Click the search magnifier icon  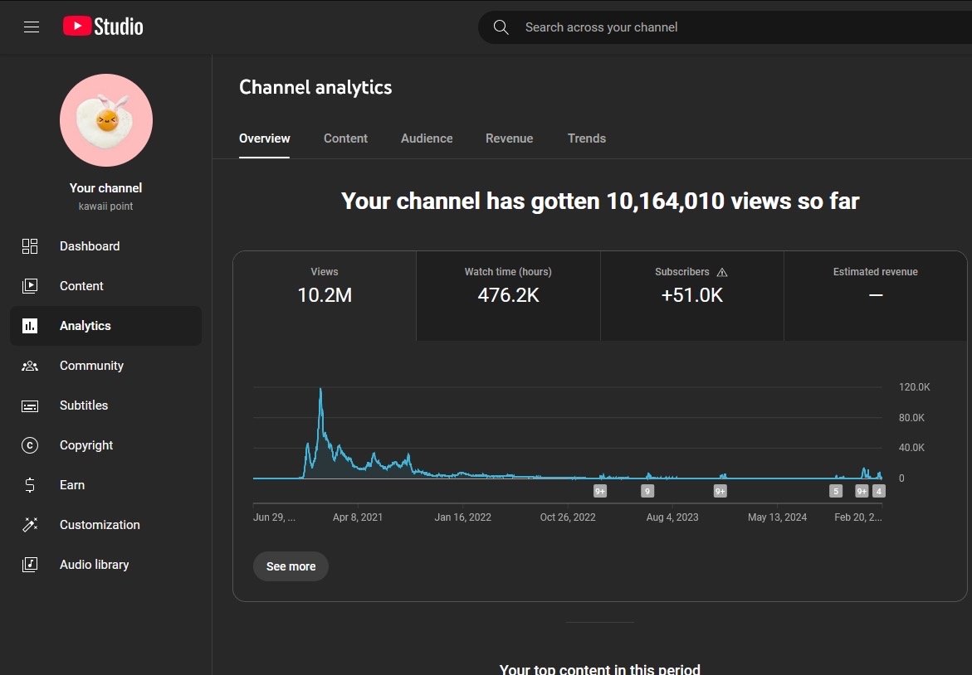[x=501, y=27]
